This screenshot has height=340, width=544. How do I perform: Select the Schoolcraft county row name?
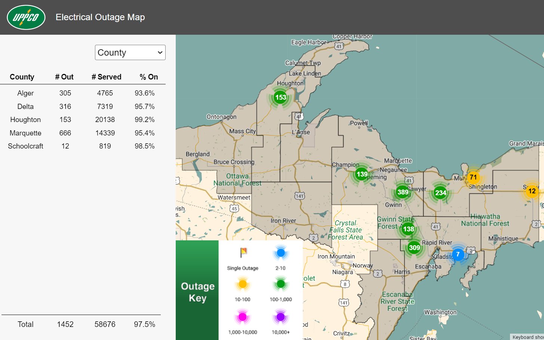pyautogui.click(x=25, y=146)
